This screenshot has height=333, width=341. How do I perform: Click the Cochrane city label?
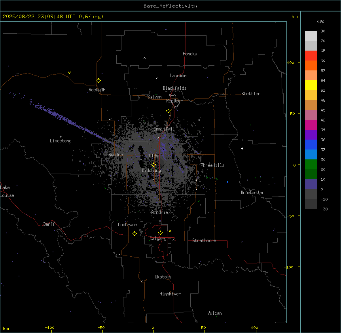(127, 225)
